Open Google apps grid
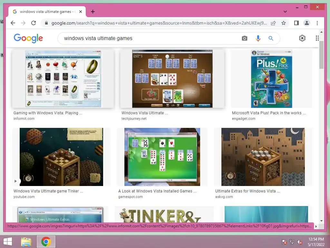The width and height of the screenshot is (330, 248). pyautogui.click(x=317, y=38)
